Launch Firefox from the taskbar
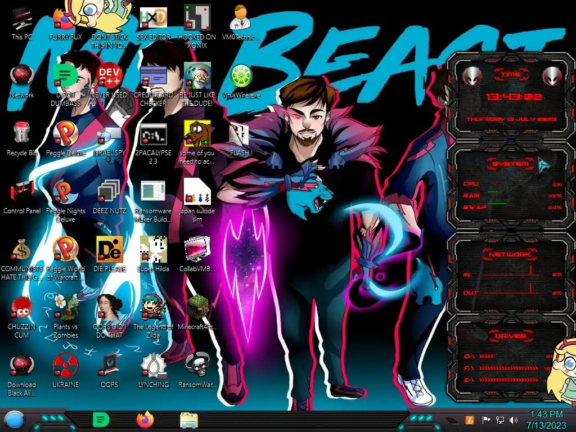 tap(145, 420)
